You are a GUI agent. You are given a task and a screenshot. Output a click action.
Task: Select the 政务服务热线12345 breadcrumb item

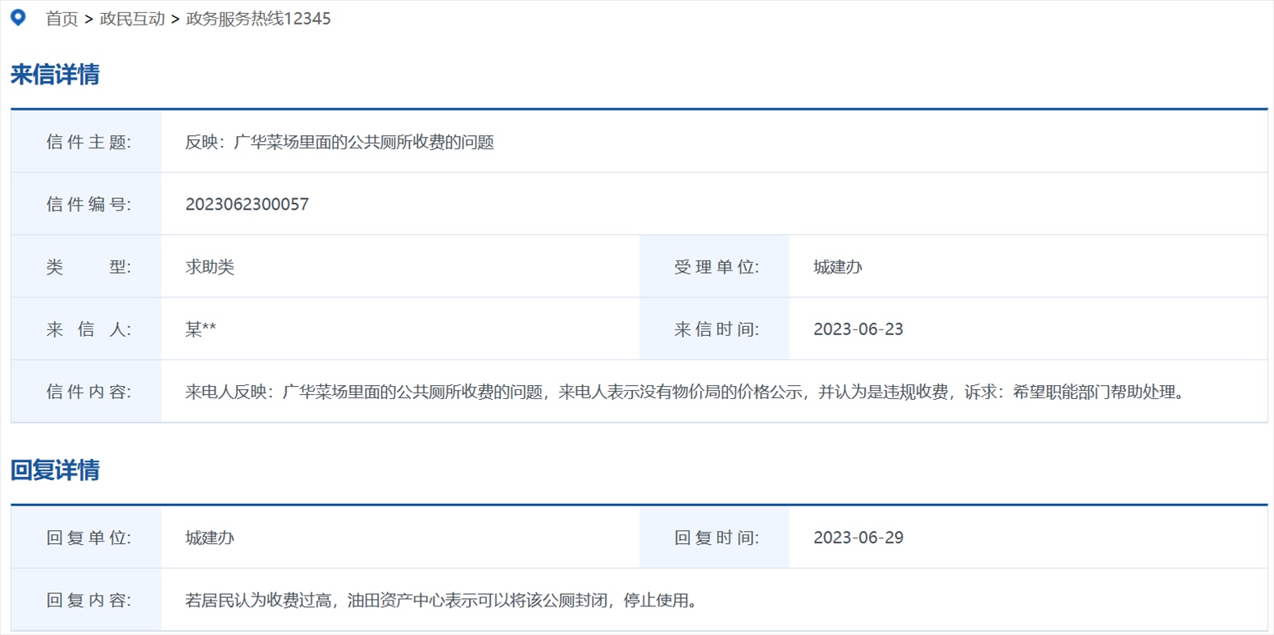[258, 19]
